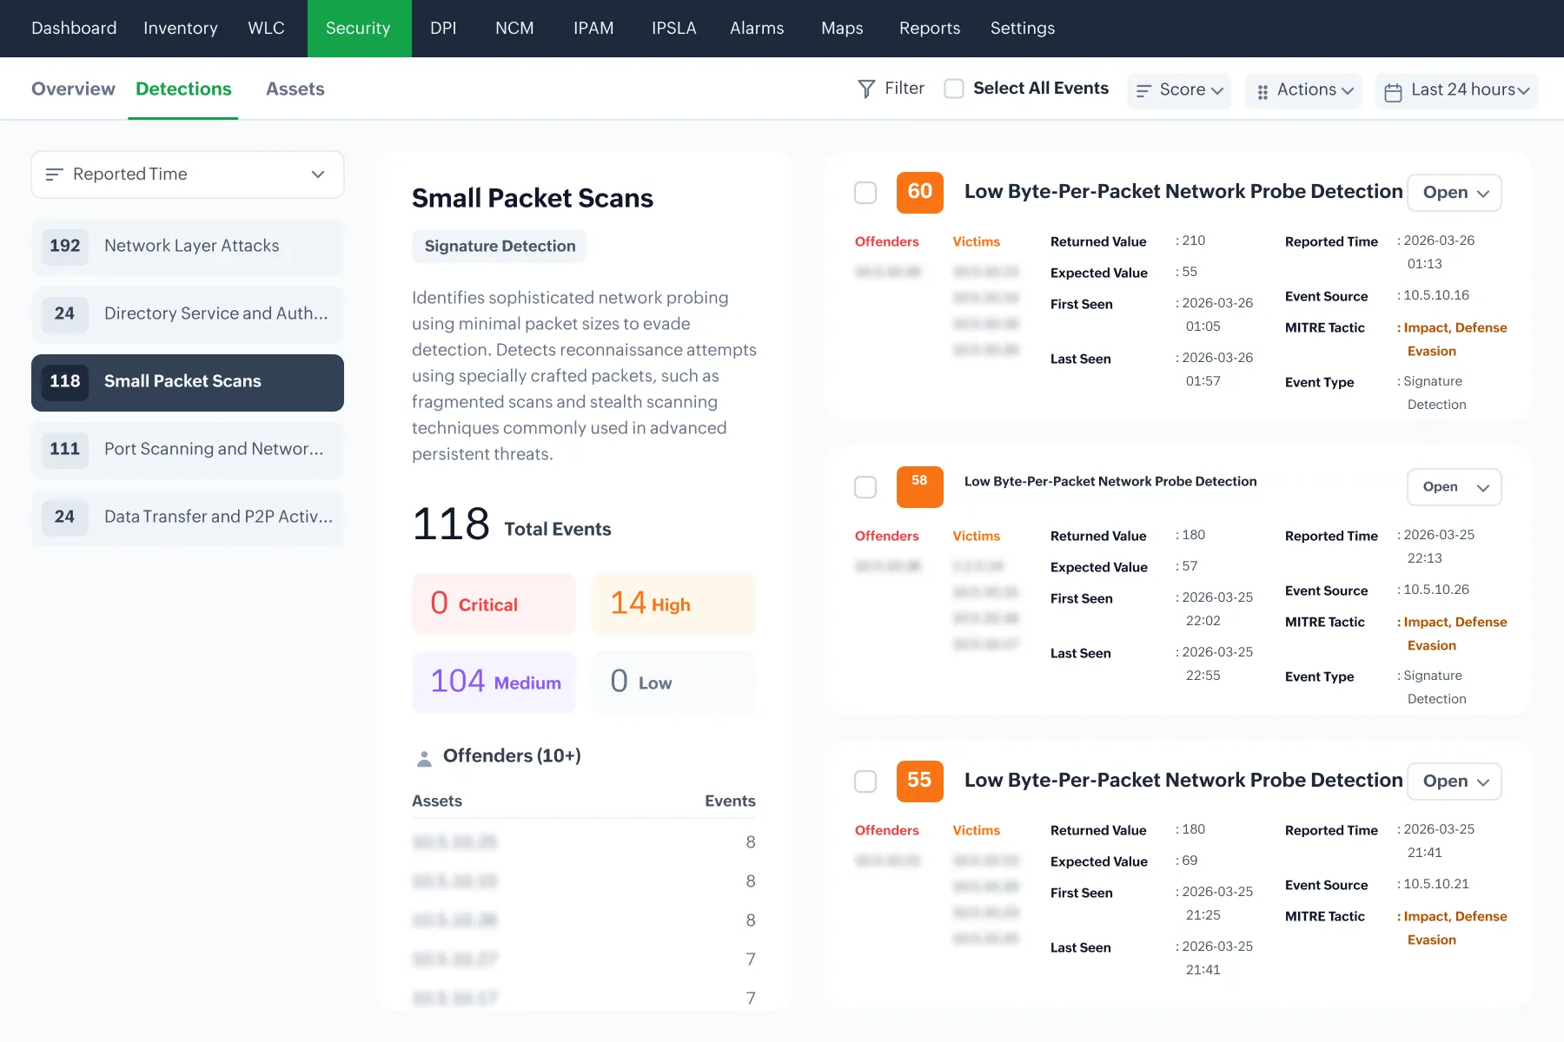This screenshot has height=1042, width=1564.
Task: Click the 0 Low severity tile
Action: tap(673, 683)
